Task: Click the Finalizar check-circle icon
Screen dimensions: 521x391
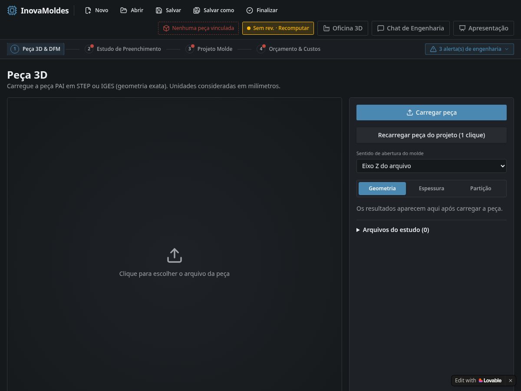Action: click(x=250, y=10)
